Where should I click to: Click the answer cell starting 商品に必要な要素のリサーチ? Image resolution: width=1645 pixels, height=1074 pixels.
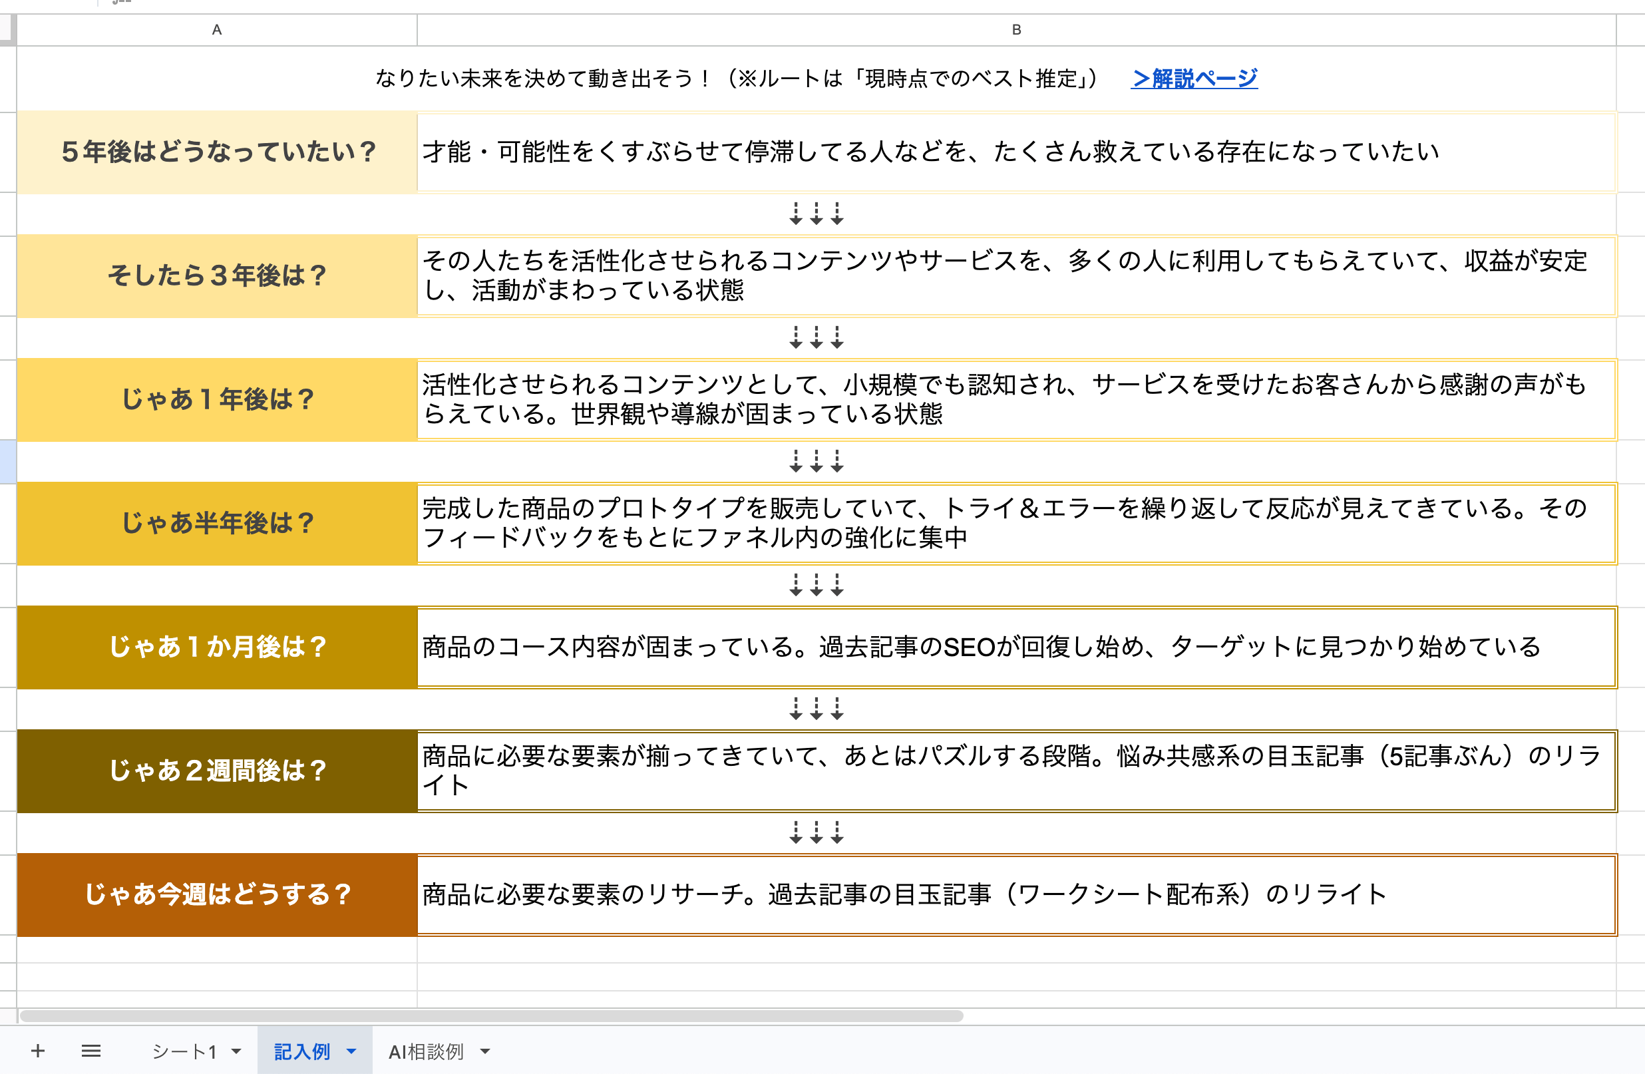tap(1017, 894)
